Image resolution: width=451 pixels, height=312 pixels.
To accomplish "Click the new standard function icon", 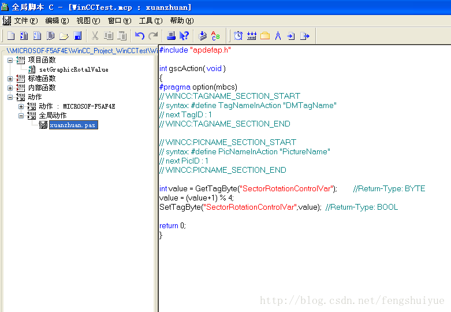I will pos(37,36).
